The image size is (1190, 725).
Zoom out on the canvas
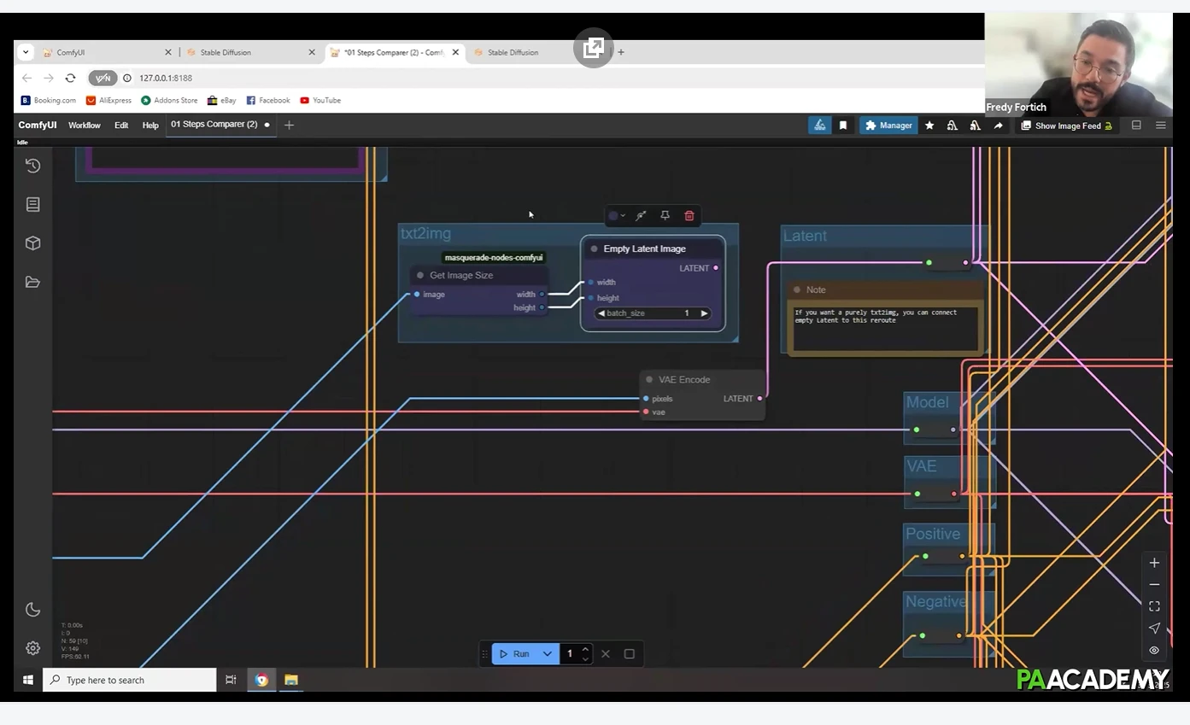[1154, 585]
